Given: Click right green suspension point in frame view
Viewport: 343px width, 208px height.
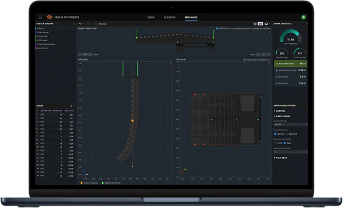Looking at the screenshot, I should click(x=213, y=37).
